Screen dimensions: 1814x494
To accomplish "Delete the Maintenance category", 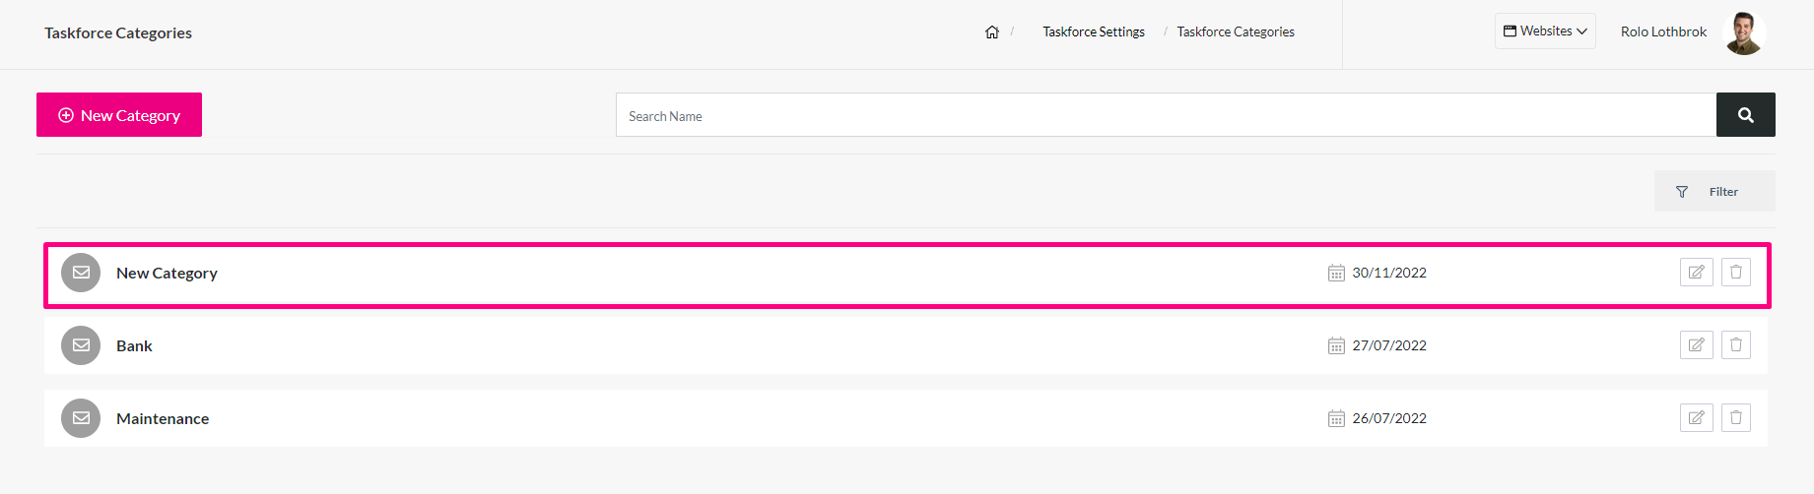I will pos(1736,418).
